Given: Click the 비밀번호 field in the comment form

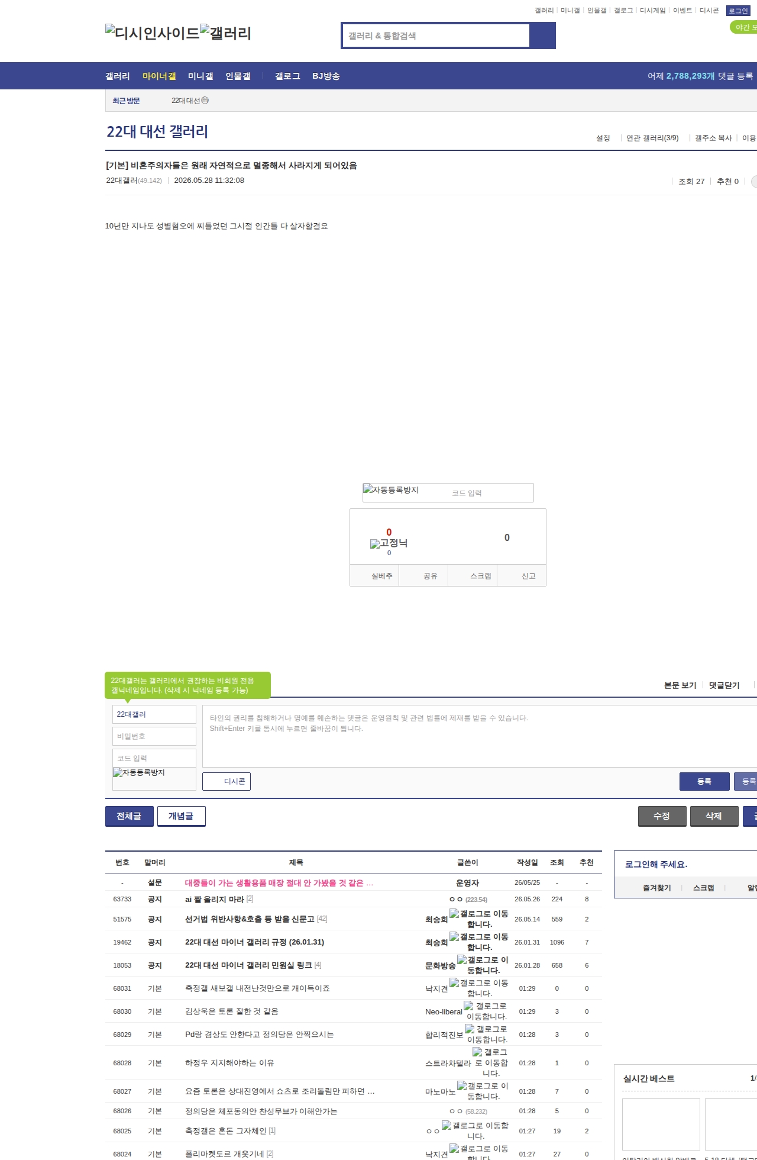Looking at the screenshot, I should click(x=154, y=736).
